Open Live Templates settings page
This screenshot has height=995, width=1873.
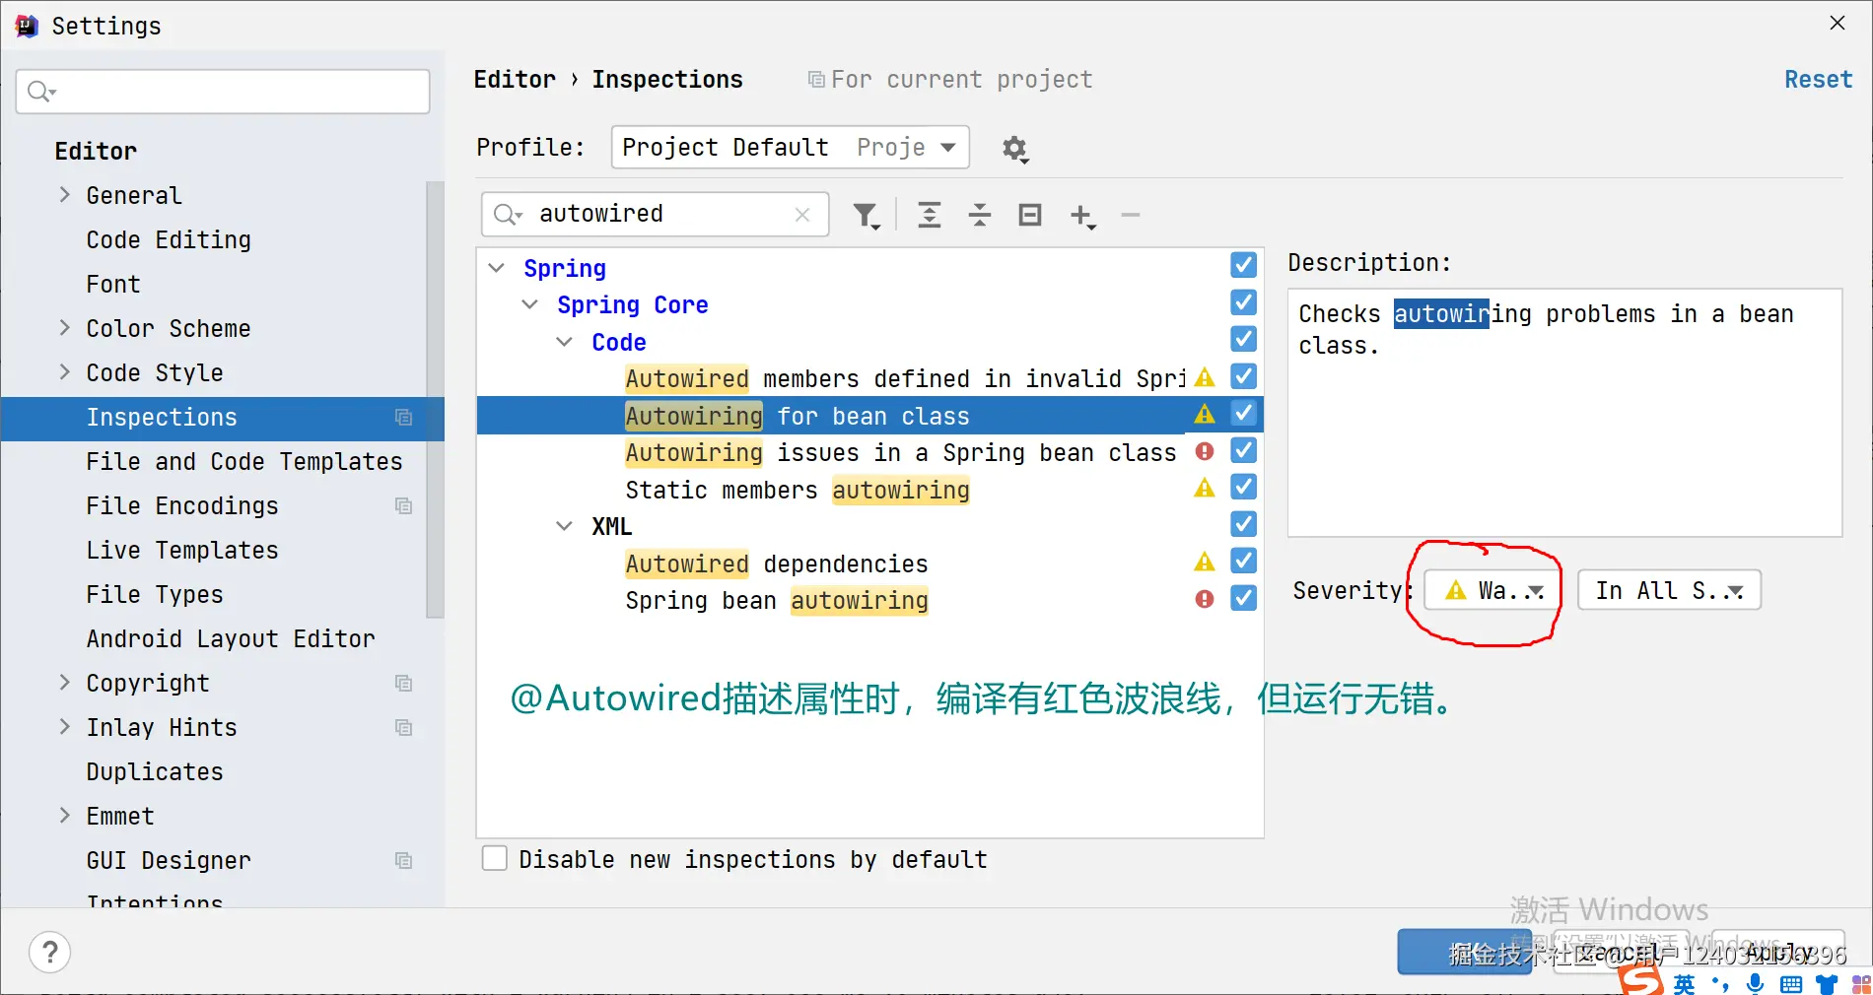click(182, 550)
